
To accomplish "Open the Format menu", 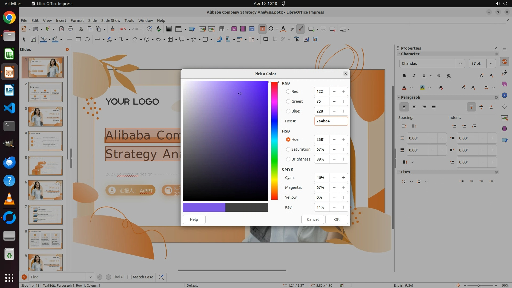I will 77,21.
